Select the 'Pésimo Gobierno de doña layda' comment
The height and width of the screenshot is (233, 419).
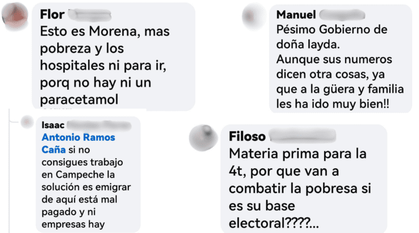point(340,67)
